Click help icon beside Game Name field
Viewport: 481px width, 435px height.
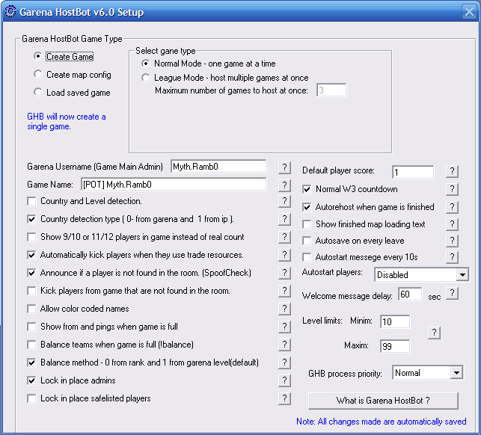285,185
